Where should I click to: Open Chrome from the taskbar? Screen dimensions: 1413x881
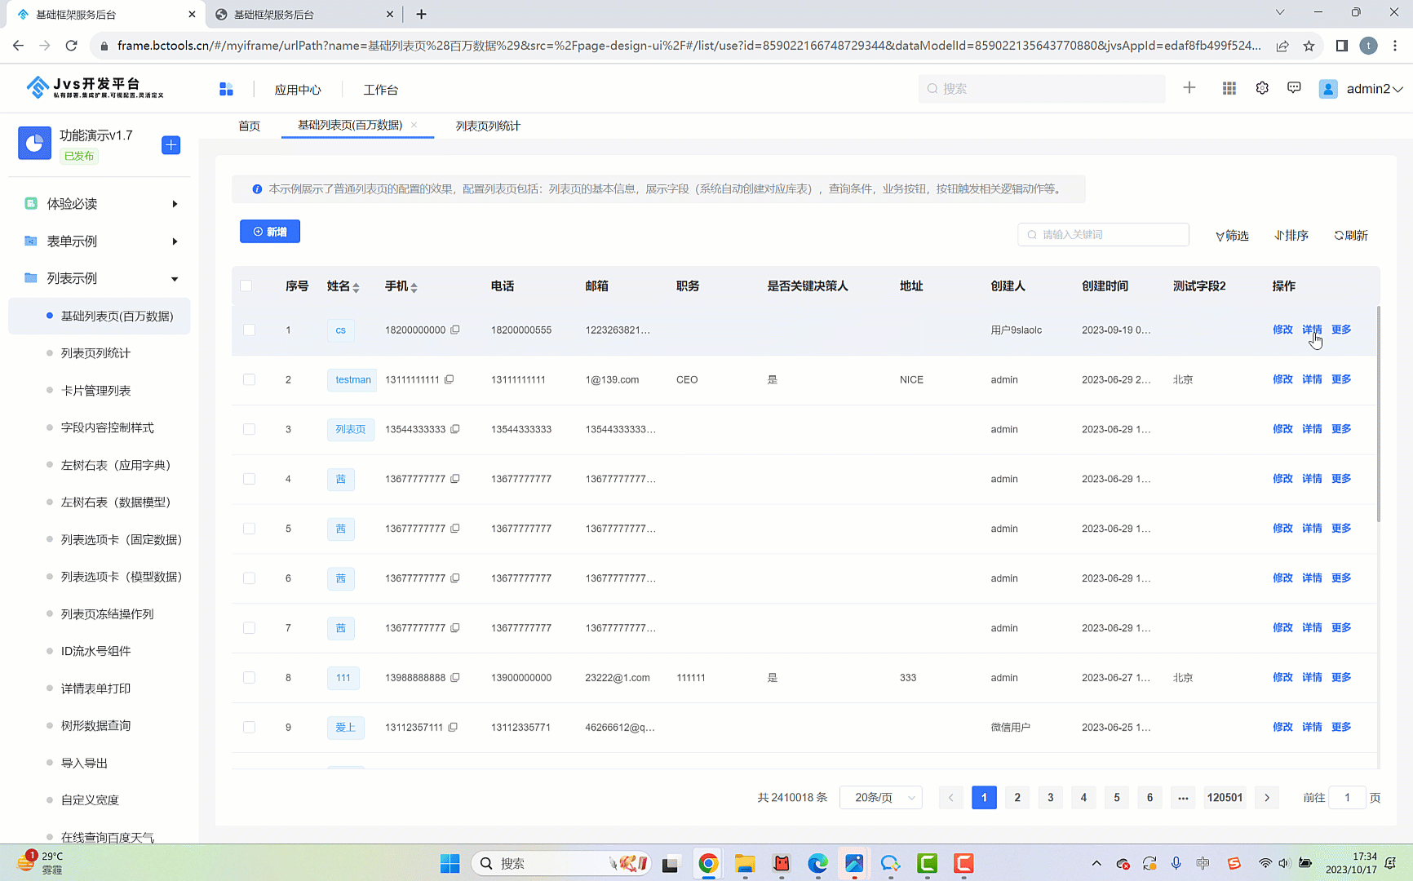[708, 863]
